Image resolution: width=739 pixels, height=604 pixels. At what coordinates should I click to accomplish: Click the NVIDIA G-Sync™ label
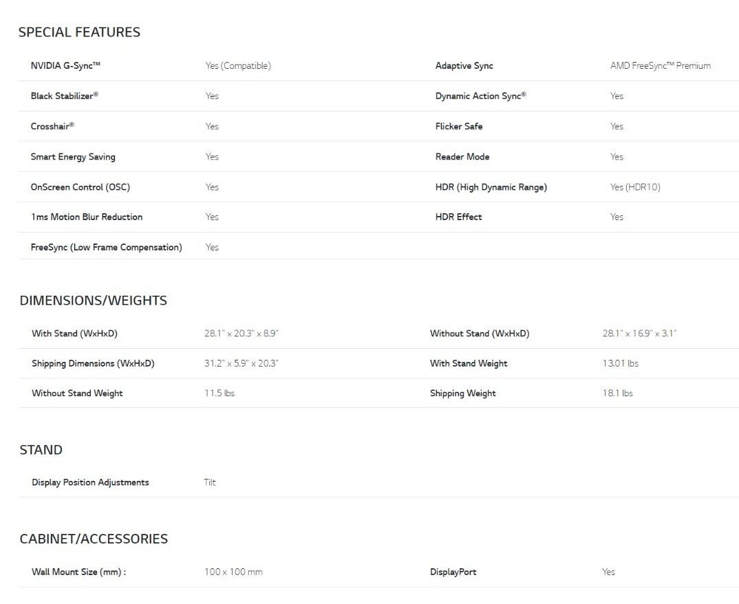point(66,66)
